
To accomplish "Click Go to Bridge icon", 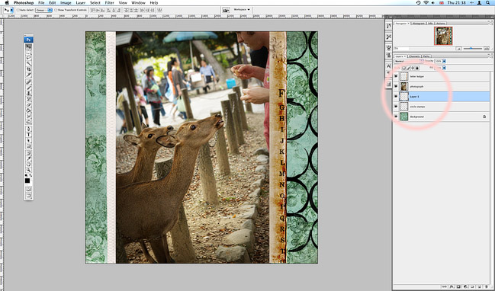I will click(226, 10).
